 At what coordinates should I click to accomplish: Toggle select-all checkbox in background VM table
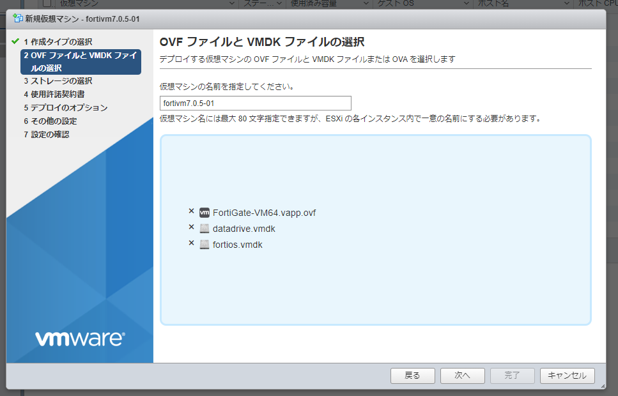(47, 3)
